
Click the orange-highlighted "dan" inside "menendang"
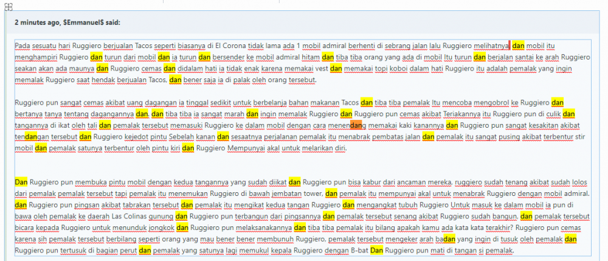[356, 125]
